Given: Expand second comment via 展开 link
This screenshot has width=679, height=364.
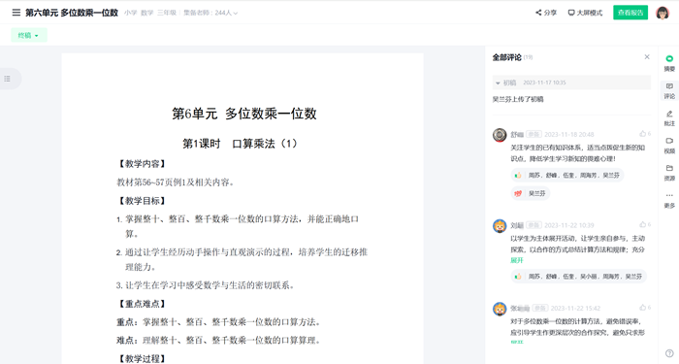Looking at the screenshot, I should pyautogui.click(x=517, y=260).
